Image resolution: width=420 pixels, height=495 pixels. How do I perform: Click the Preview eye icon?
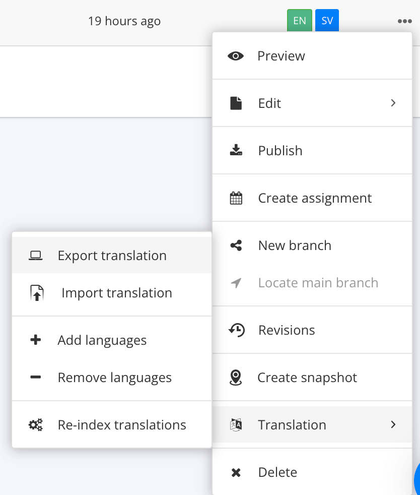tap(236, 56)
